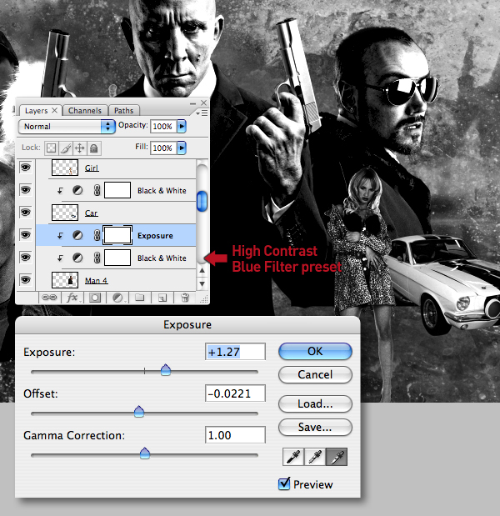Click the link layers icon
Screen dimensions: 500x516
tap(49, 298)
